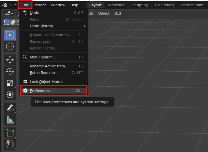Activate Extend selection mode icon
This screenshot has width=208, height=152.
click(13, 22)
